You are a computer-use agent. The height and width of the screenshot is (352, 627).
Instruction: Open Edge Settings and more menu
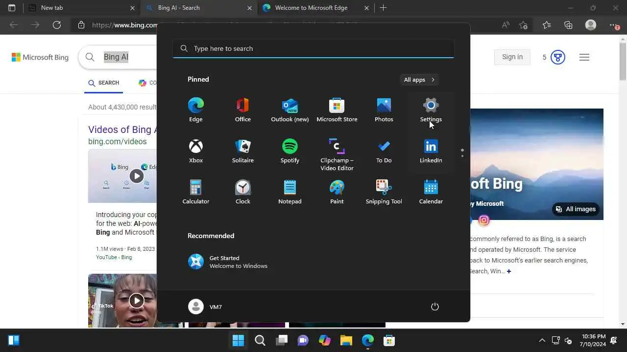[x=613, y=25]
